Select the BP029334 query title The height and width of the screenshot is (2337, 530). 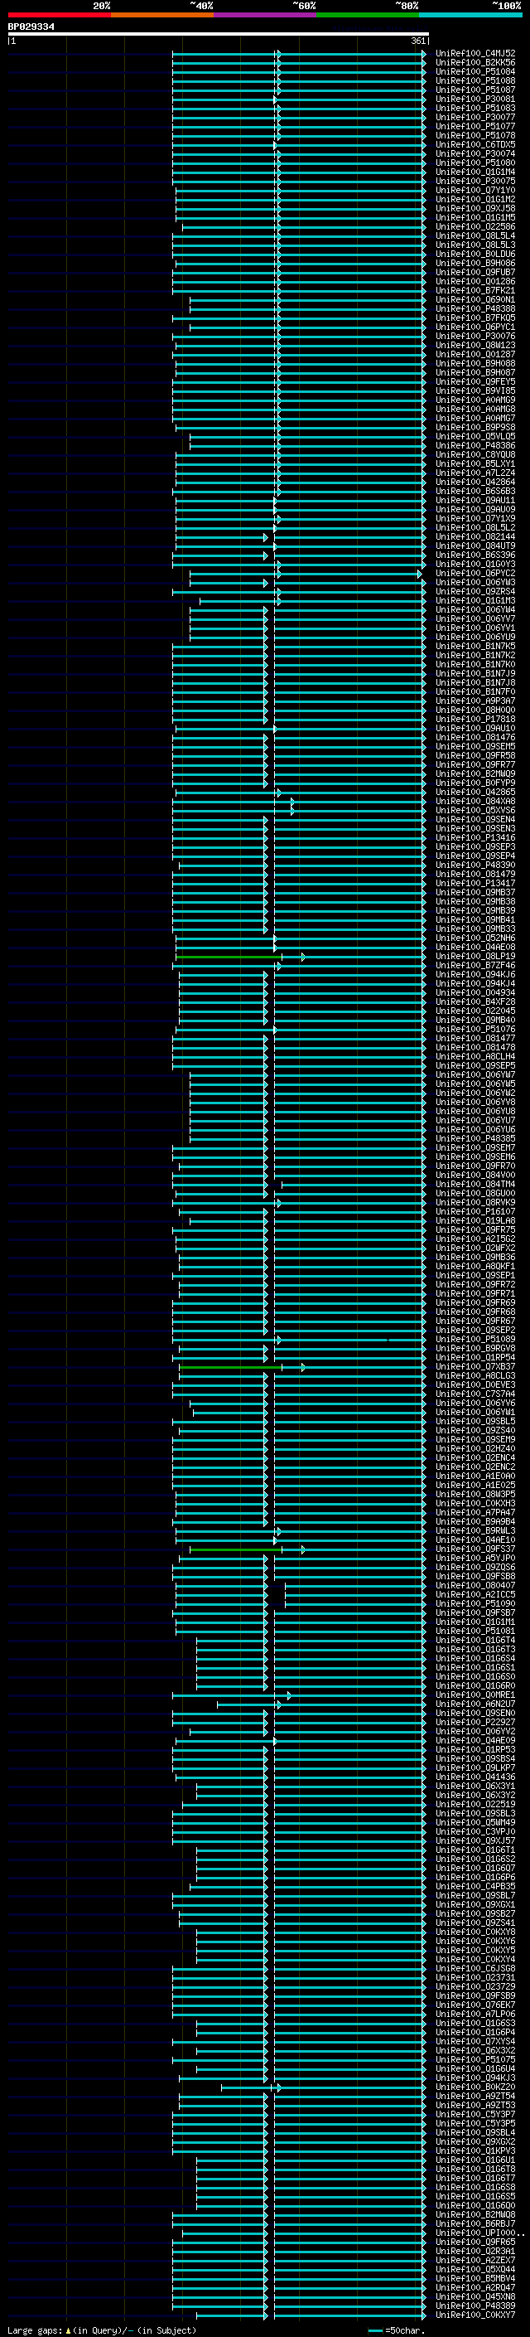pos(31,27)
